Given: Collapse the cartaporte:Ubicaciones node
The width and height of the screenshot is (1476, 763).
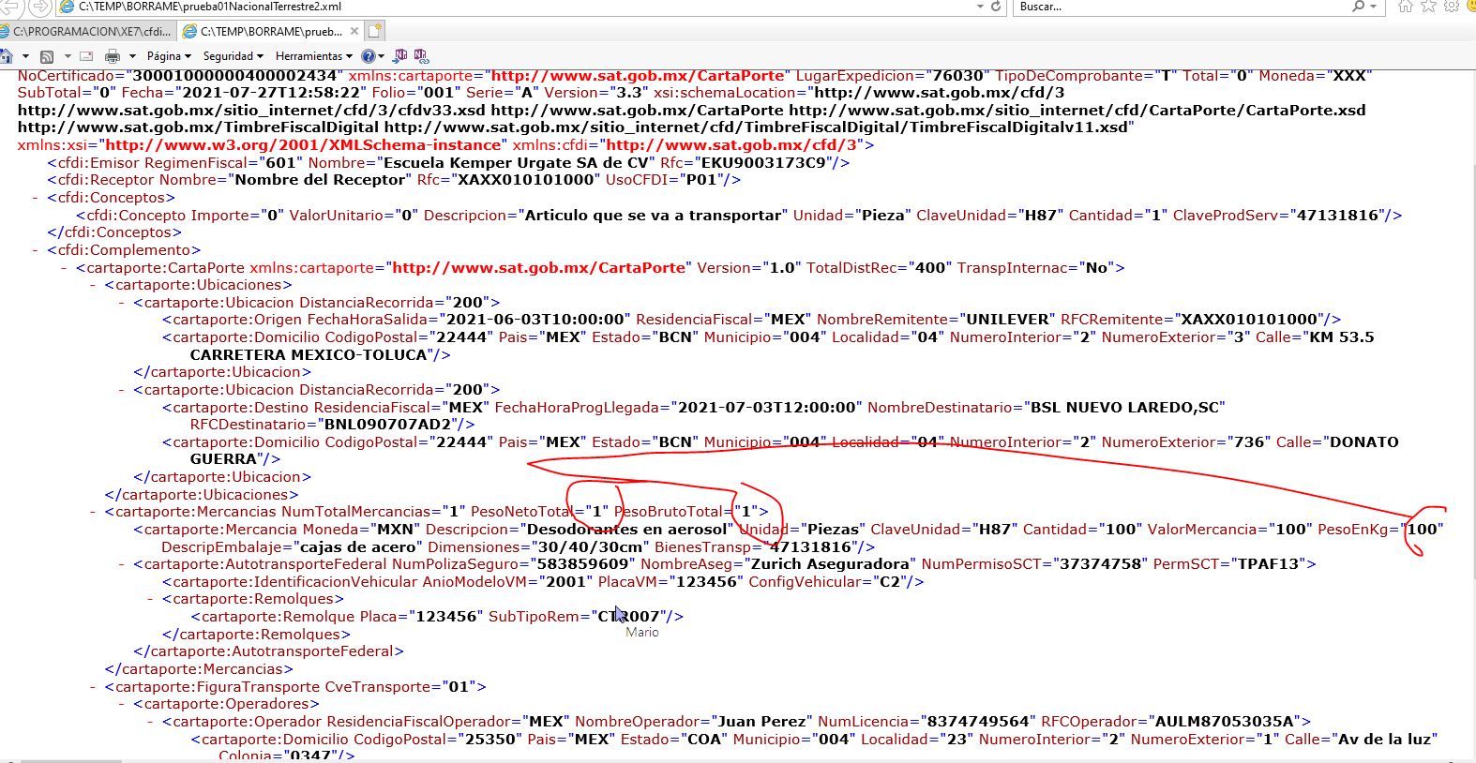Looking at the screenshot, I should [93, 285].
